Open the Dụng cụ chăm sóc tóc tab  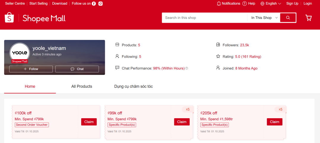(133, 87)
